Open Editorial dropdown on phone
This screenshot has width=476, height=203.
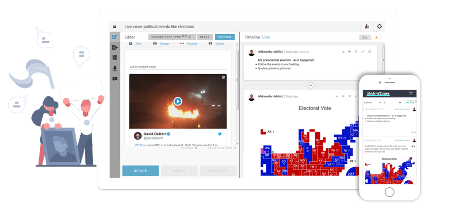tap(372, 103)
